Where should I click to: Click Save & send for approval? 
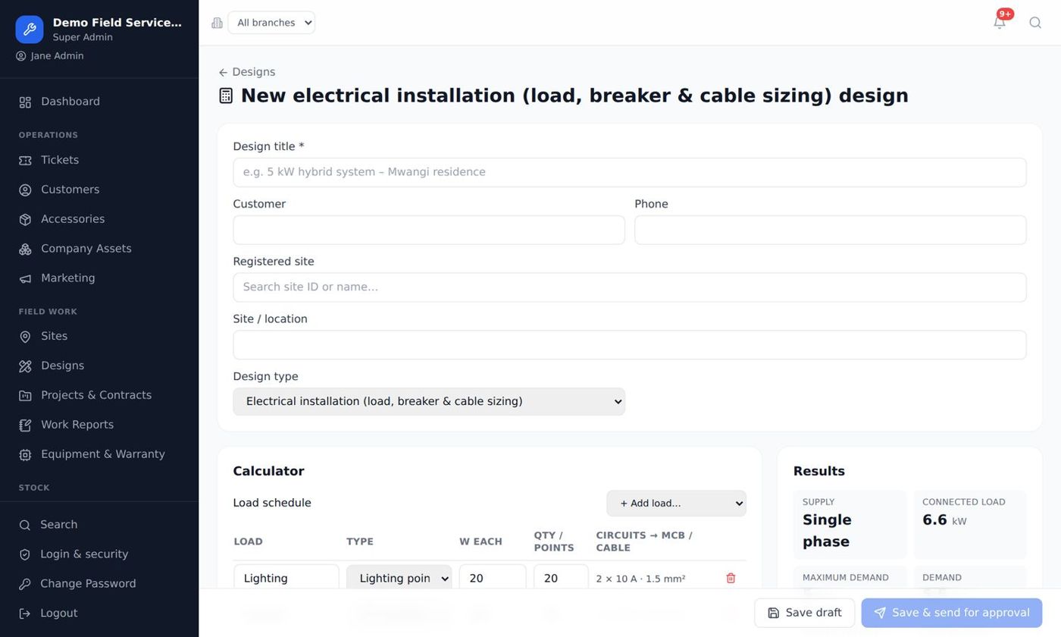click(x=952, y=613)
